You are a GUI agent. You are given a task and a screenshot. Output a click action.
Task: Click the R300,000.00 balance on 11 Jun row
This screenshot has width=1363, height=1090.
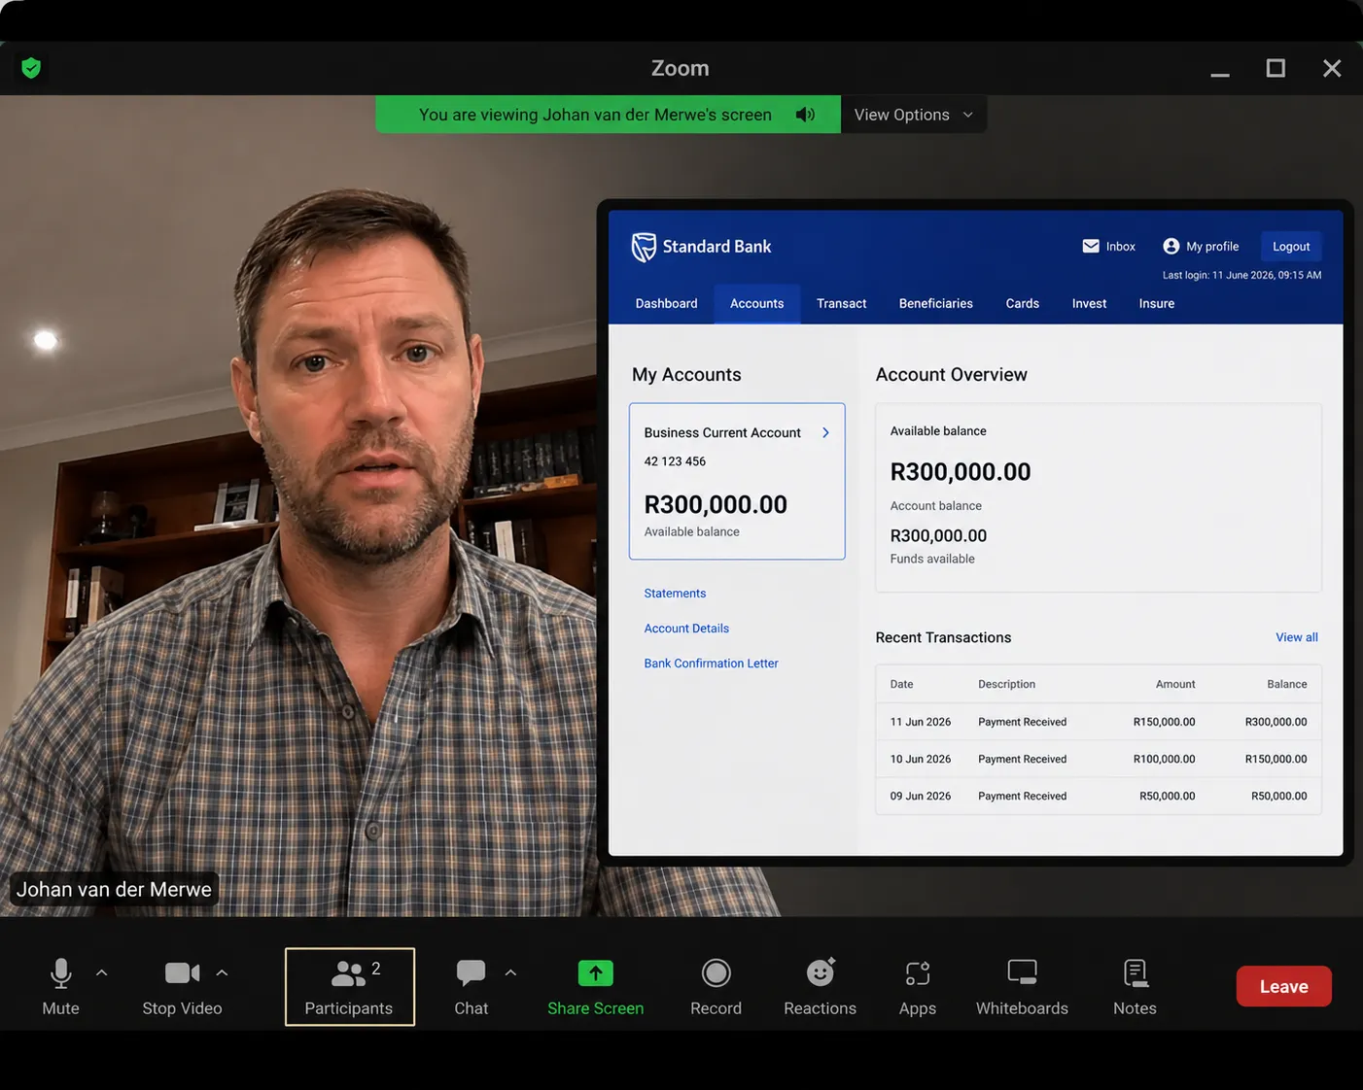pyautogui.click(x=1276, y=722)
